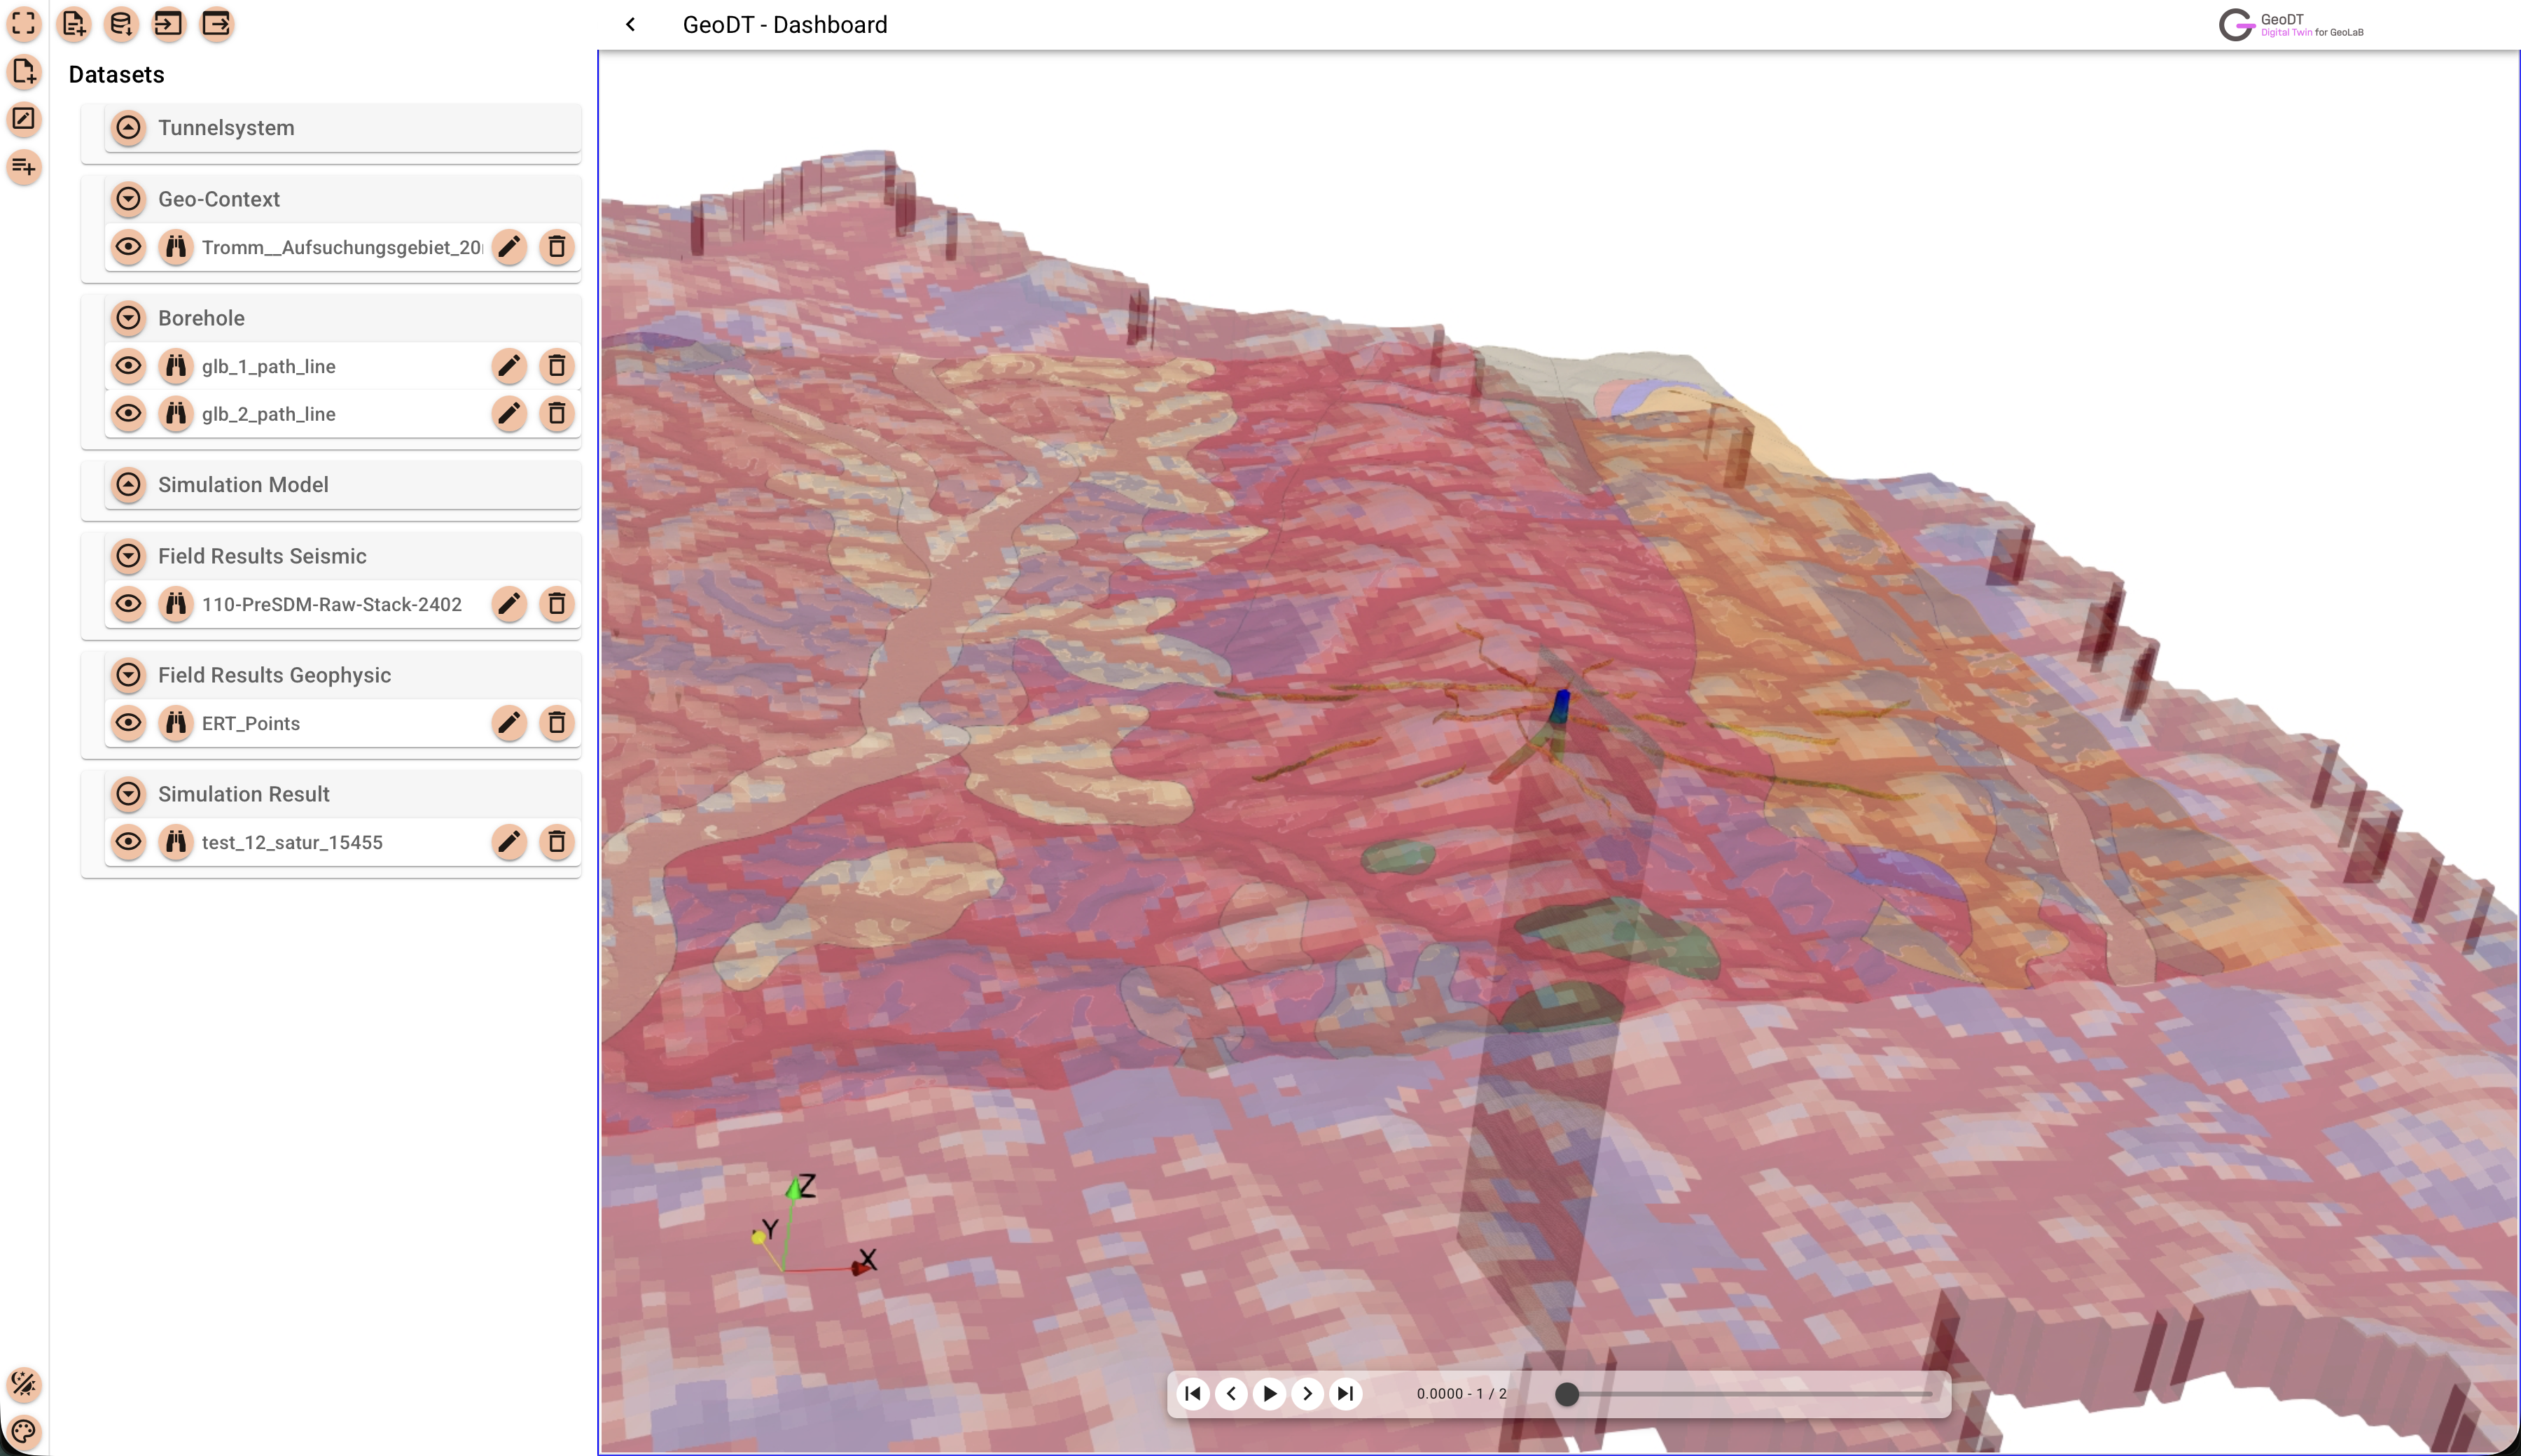Zoom to 110-PreSDM-Raw-Stack-2402 with binoculars icon
This screenshot has width=2521, height=1456.
176,604
